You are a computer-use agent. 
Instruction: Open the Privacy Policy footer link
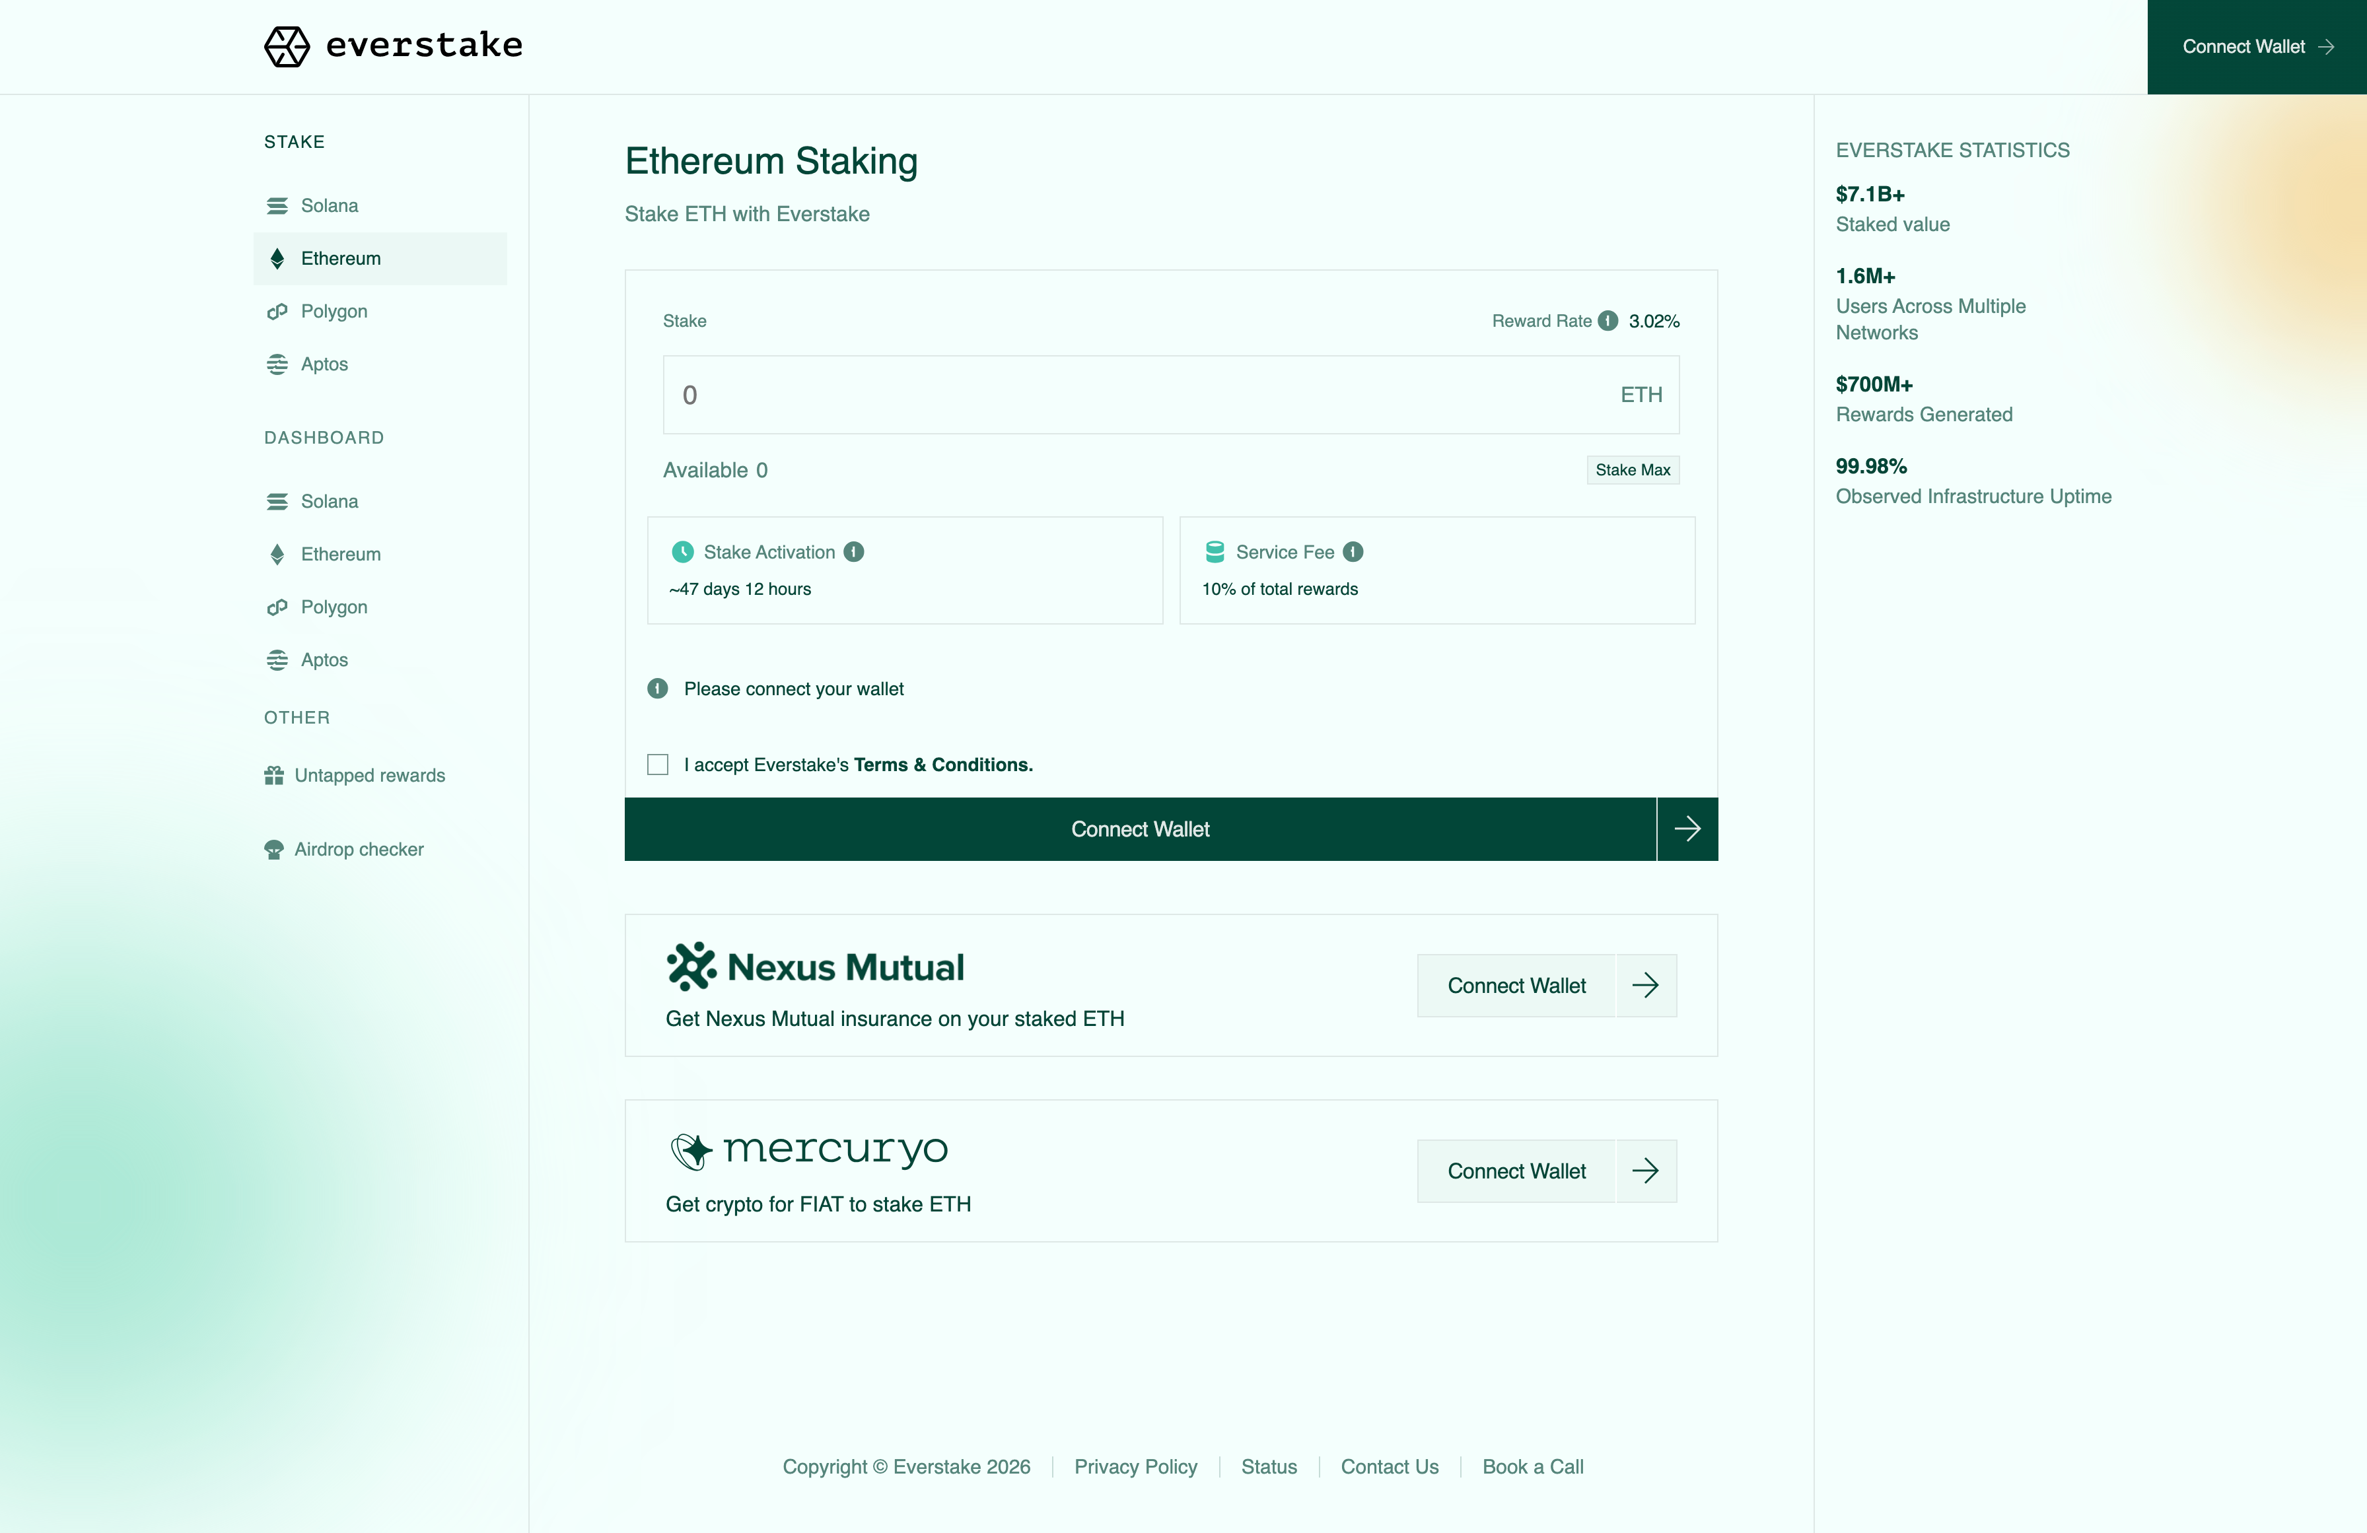coord(1136,1466)
